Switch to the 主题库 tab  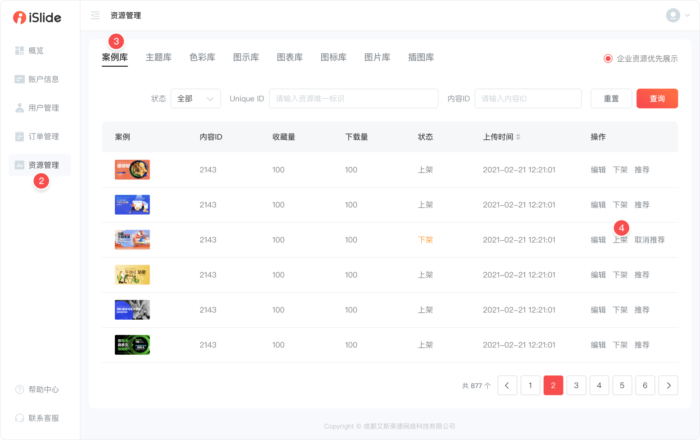pos(159,57)
